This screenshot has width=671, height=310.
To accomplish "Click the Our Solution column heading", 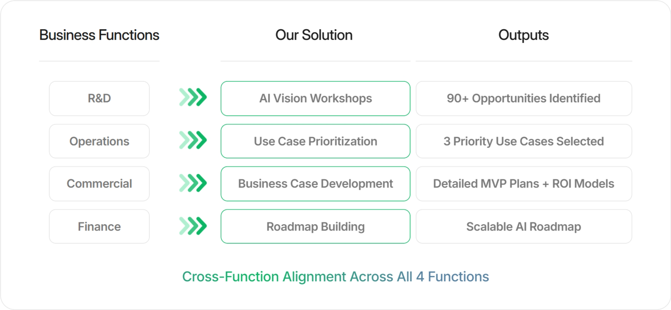I will [x=314, y=35].
